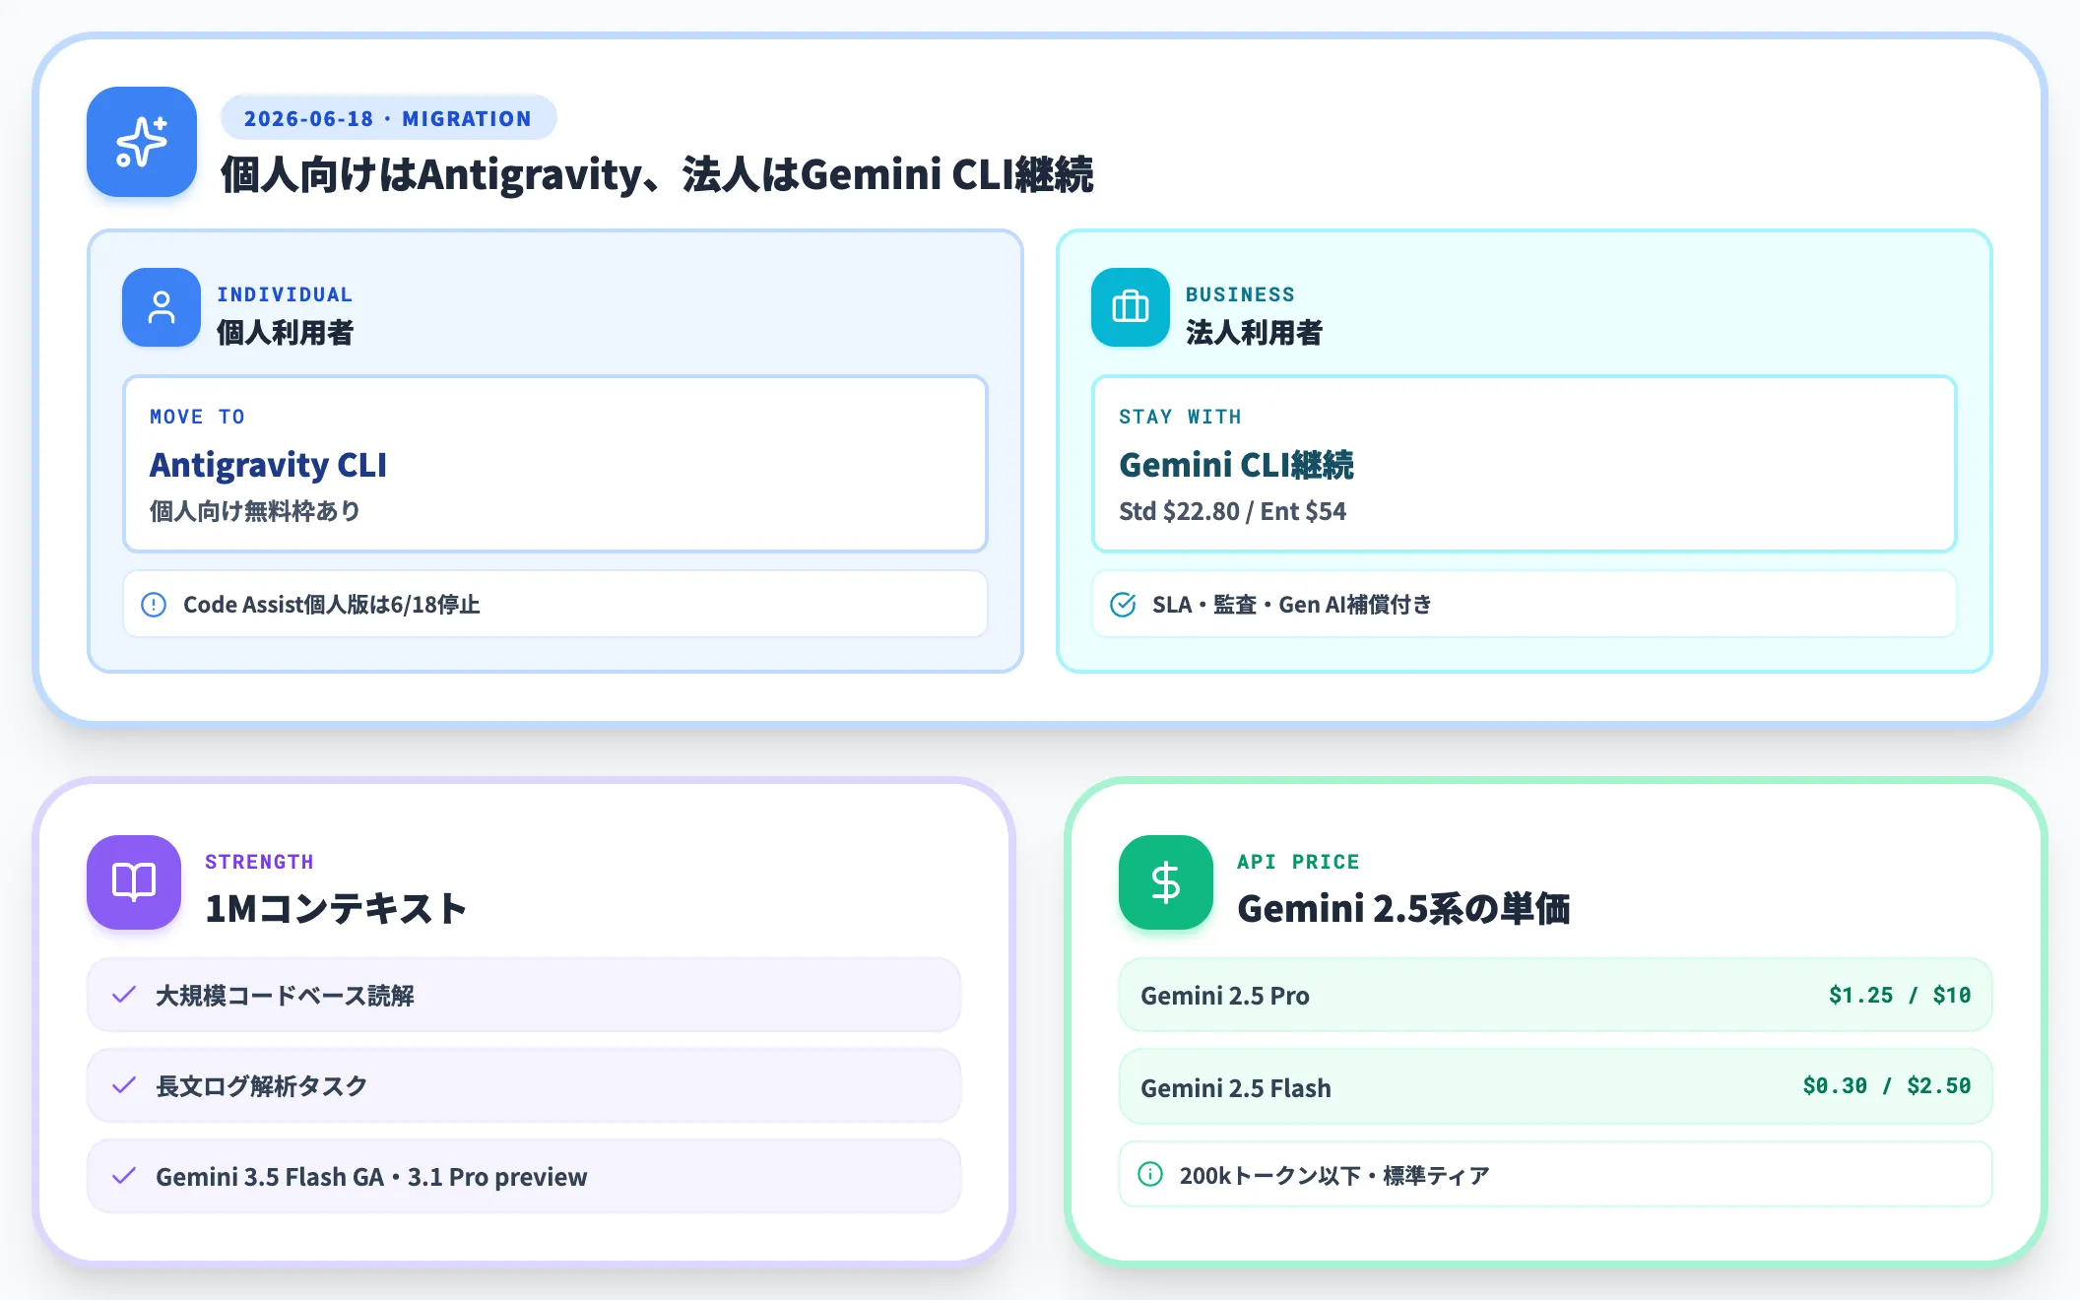
Task: Click the STRENGTH label
Action: pyautogui.click(x=259, y=862)
